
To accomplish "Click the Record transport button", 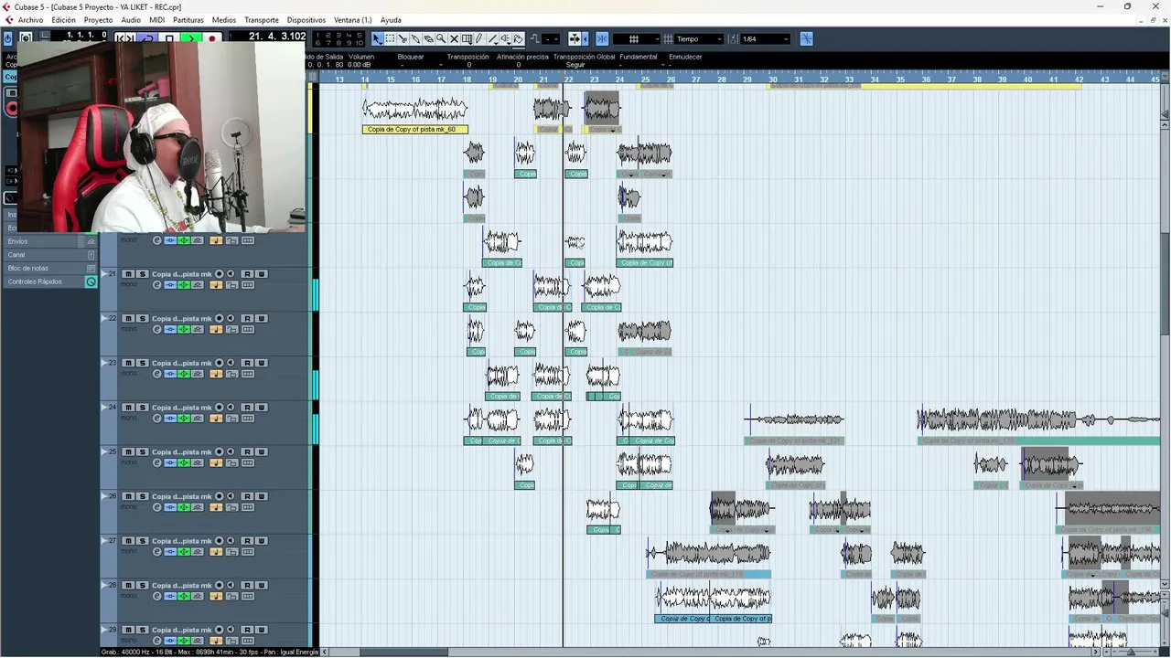I will 212,38.
